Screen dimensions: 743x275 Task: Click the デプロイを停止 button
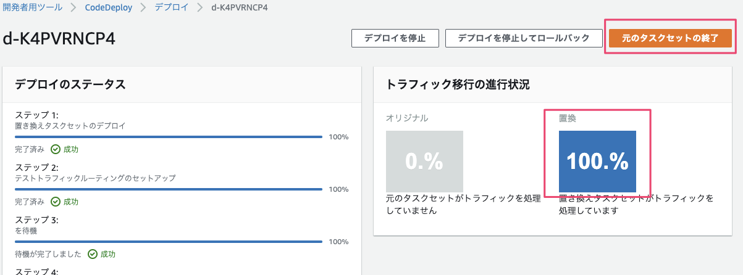click(x=395, y=38)
